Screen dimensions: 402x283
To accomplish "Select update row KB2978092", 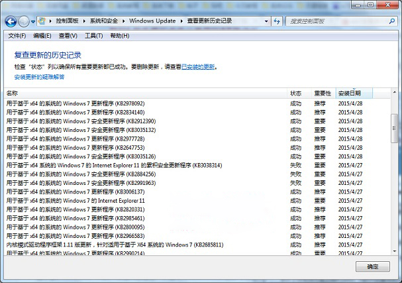I will click(x=197, y=103).
